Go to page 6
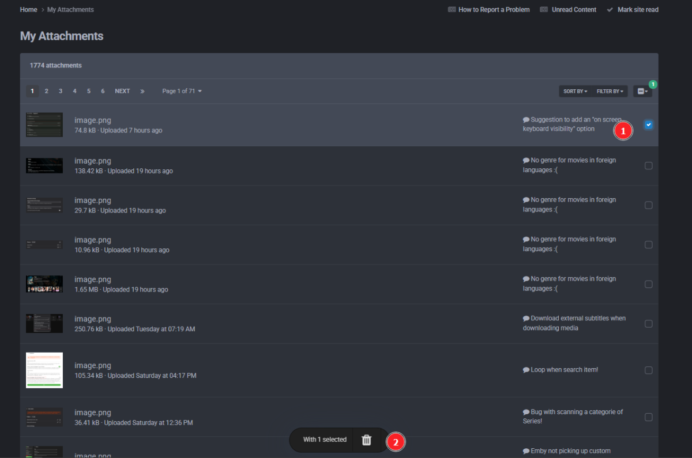692x458 pixels. point(103,91)
